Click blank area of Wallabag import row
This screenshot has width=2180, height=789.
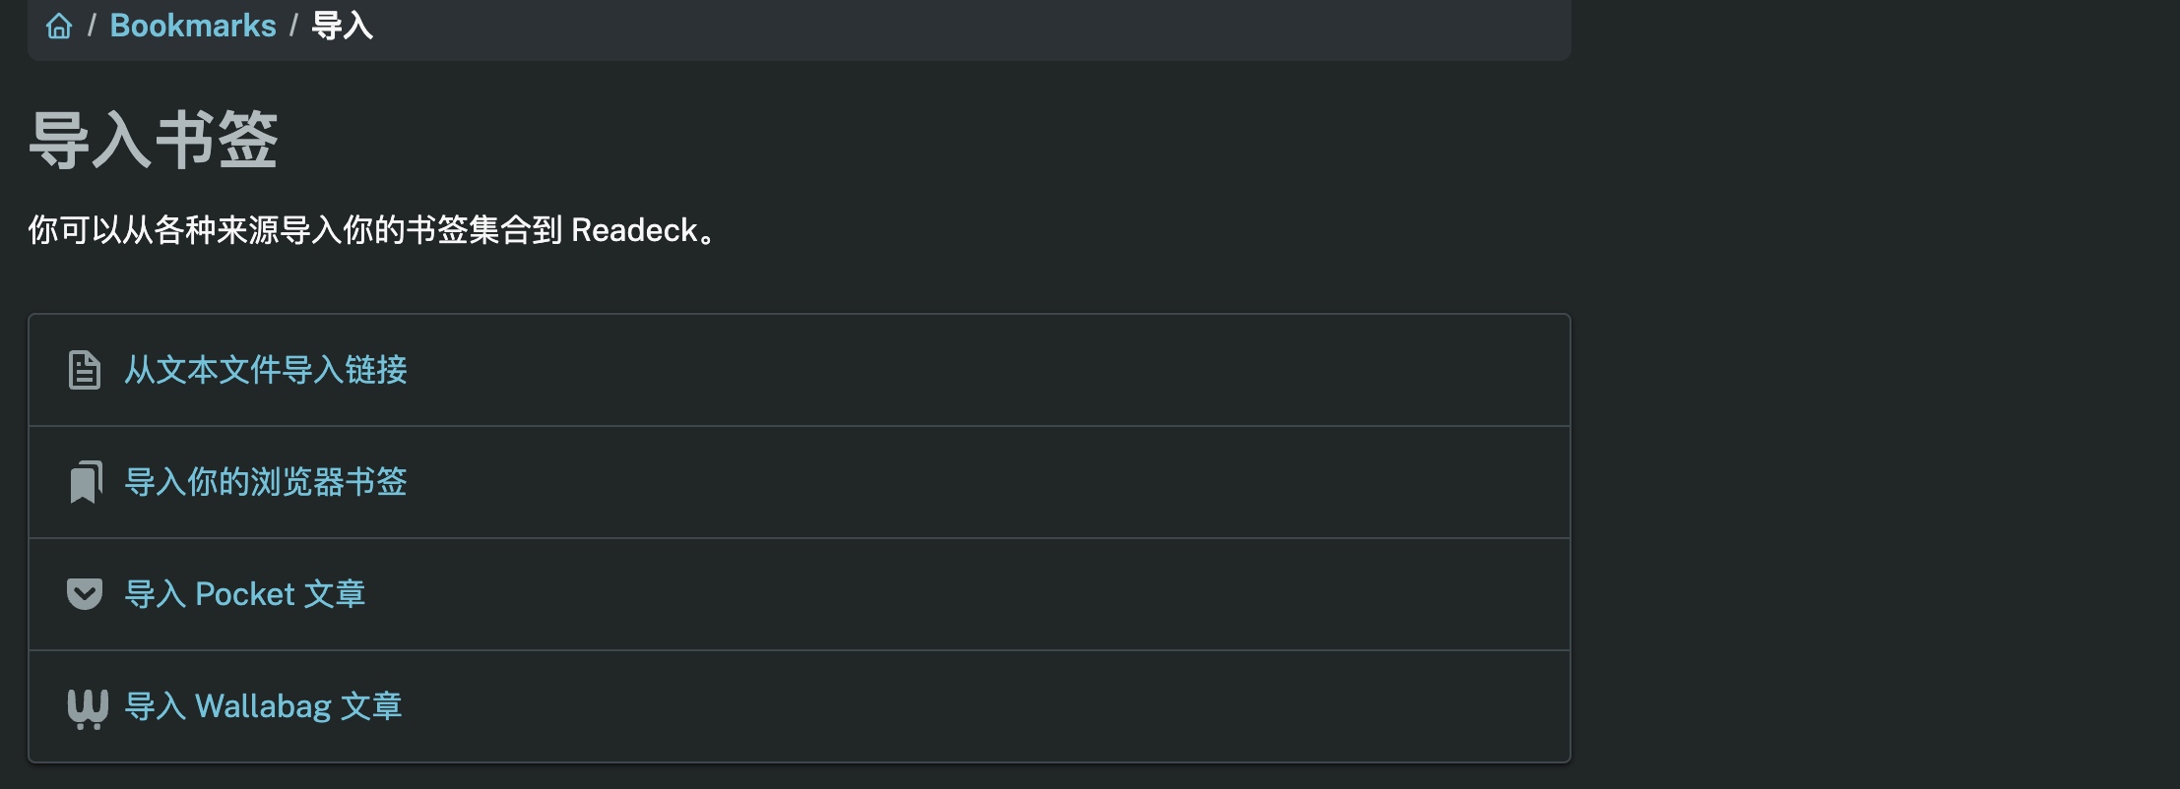985,706
